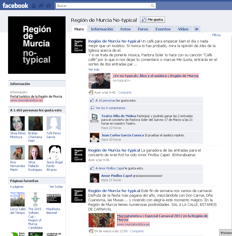Click the Filtros link
The image size is (232, 236).
point(216,35)
